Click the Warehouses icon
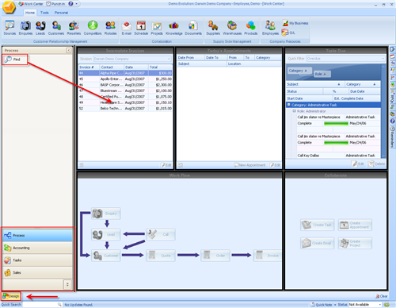The width and height of the screenshot is (396, 308). 232,28
